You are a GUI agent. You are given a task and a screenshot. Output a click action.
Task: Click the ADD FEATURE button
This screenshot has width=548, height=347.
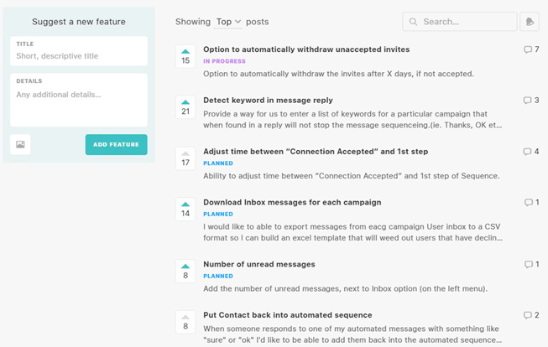coord(116,144)
